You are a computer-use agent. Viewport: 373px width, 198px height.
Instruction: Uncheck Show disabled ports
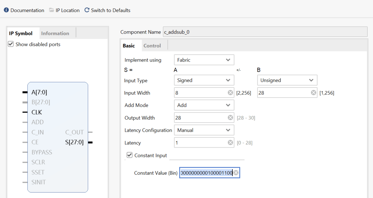point(11,44)
